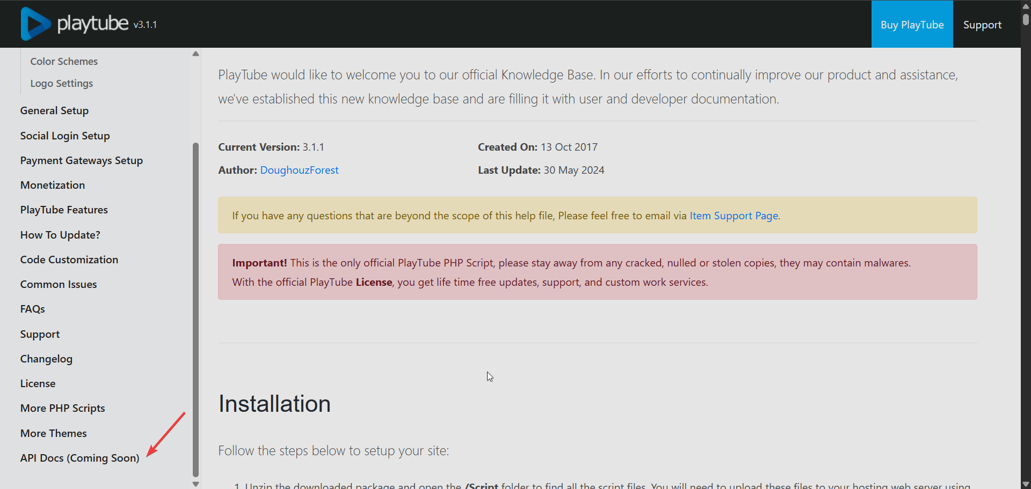Viewport: 1031px width, 489px height.
Task: Open the DoughouzForest author link
Action: (x=299, y=170)
